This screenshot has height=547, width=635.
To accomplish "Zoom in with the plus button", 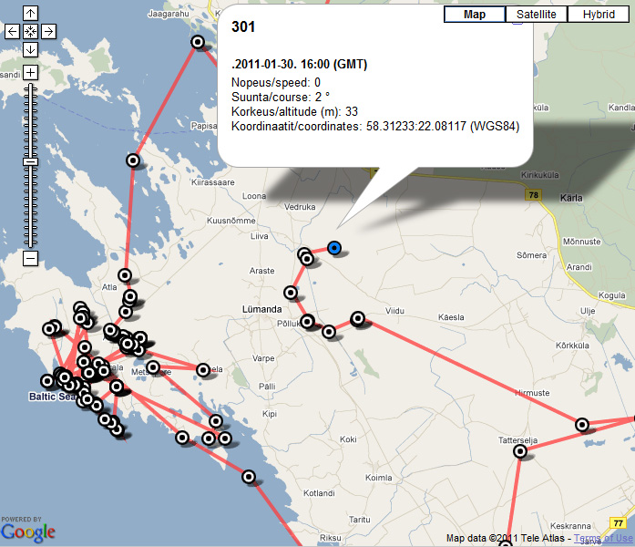I will pyautogui.click(x=30, y=72).
